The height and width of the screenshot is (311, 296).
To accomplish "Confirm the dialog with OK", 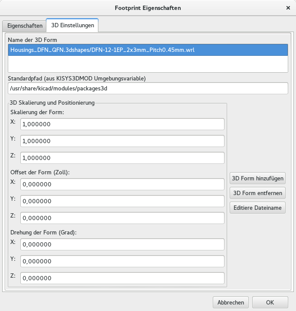I will point(270,302).
